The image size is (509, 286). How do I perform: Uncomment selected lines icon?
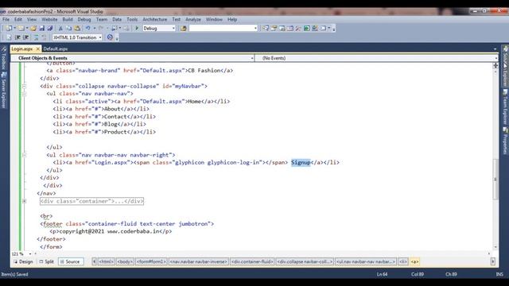44,37
